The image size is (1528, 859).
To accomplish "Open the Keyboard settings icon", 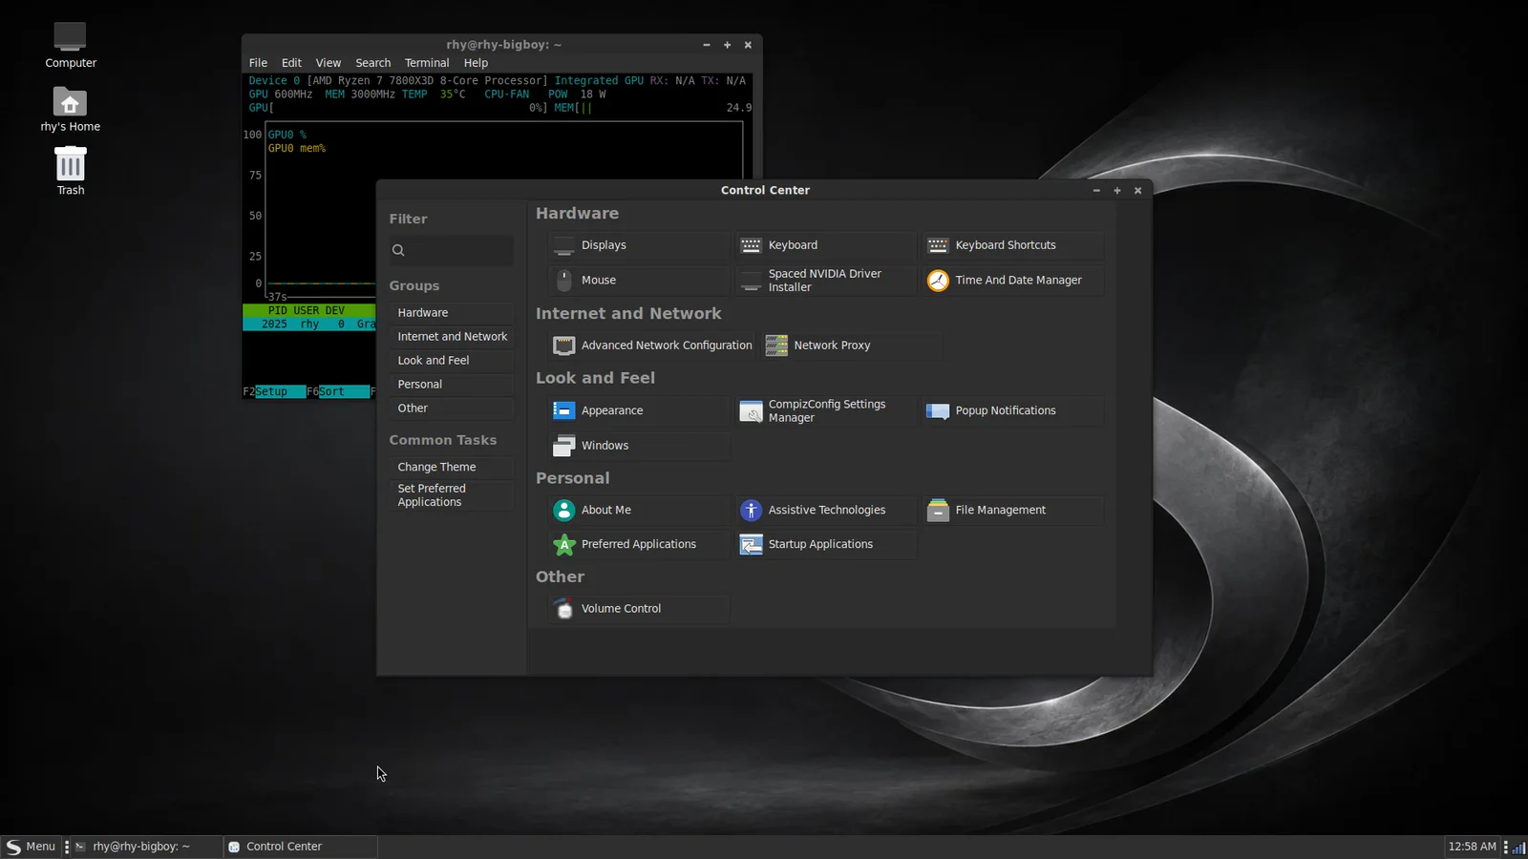I will [x=752, y=245].
